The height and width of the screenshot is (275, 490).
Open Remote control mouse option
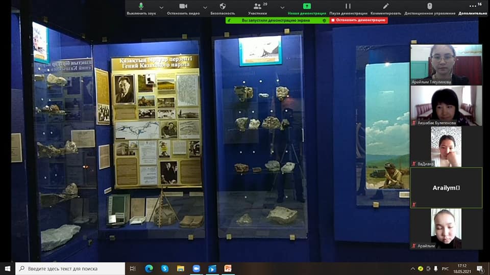click(x=429, y=8)
